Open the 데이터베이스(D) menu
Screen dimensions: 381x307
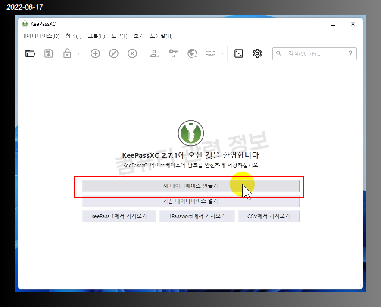tap(41, 36)
